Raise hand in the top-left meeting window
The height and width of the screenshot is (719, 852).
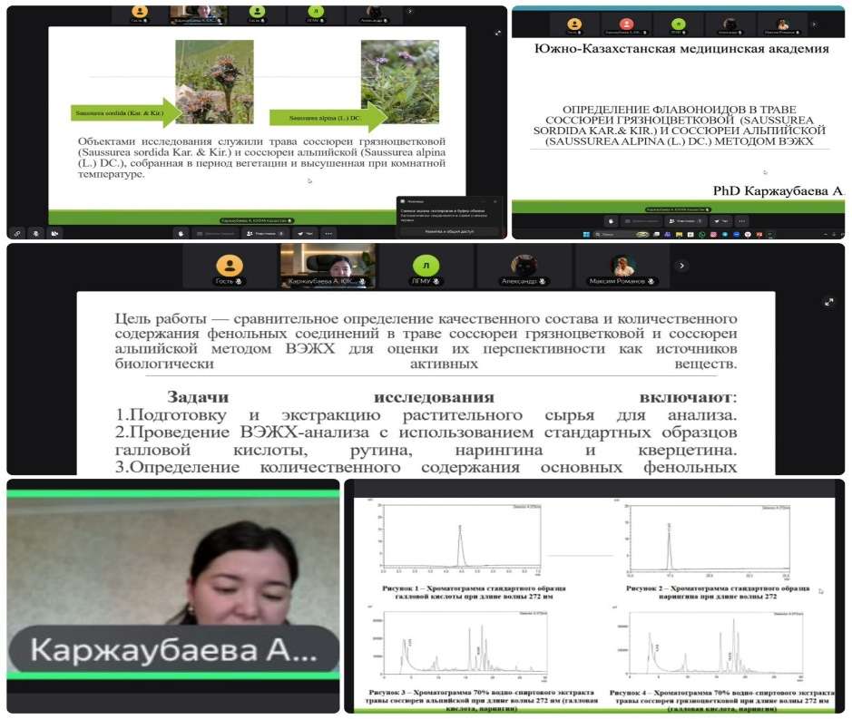(x=181, y=232)
